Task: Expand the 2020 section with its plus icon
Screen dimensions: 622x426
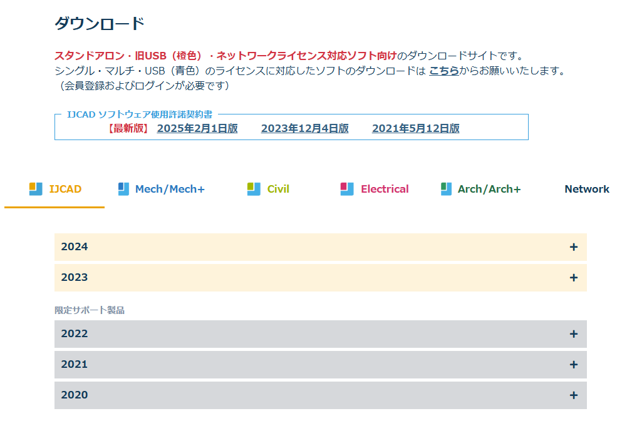Action: tap(574, 395)
